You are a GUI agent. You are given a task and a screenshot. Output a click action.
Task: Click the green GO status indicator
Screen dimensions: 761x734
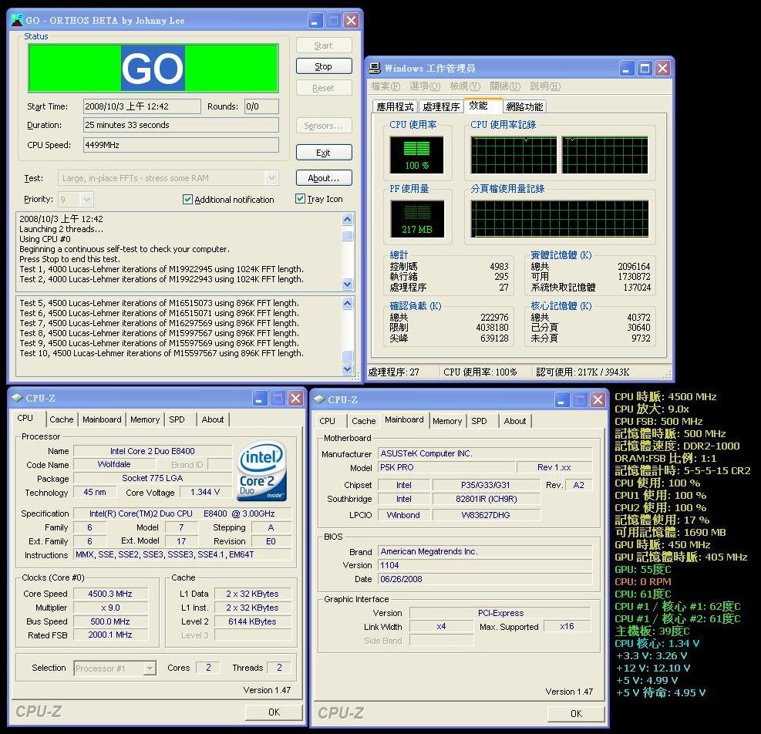[153, 68]
